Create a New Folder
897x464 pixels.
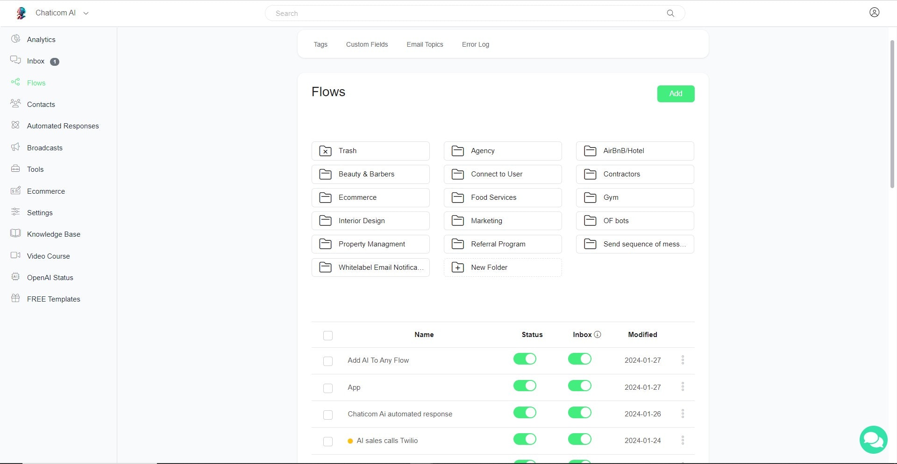tap(502, 267)
